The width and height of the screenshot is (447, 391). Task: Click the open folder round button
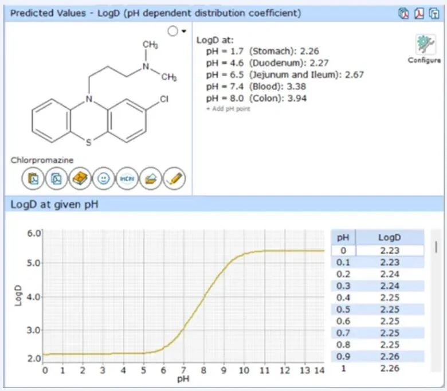pyautogui.click(x=151, y=178)
